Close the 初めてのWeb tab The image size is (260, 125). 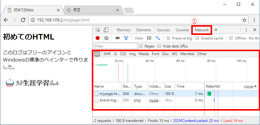pos(58,10)
